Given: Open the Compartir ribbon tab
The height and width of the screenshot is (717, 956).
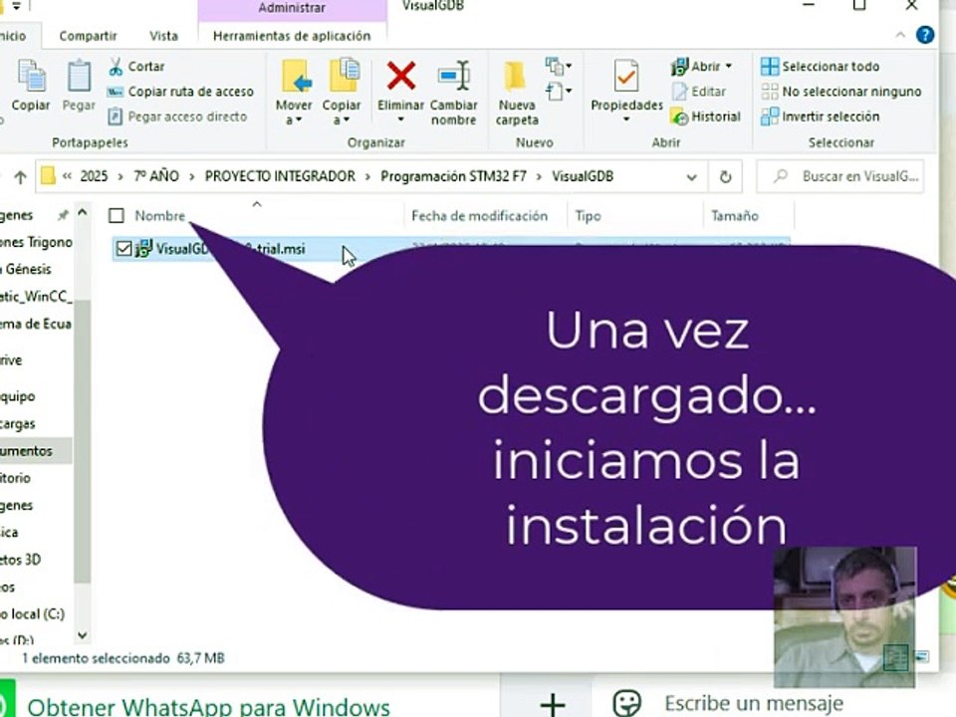Looking at the screenshot, I should [88, 36].
